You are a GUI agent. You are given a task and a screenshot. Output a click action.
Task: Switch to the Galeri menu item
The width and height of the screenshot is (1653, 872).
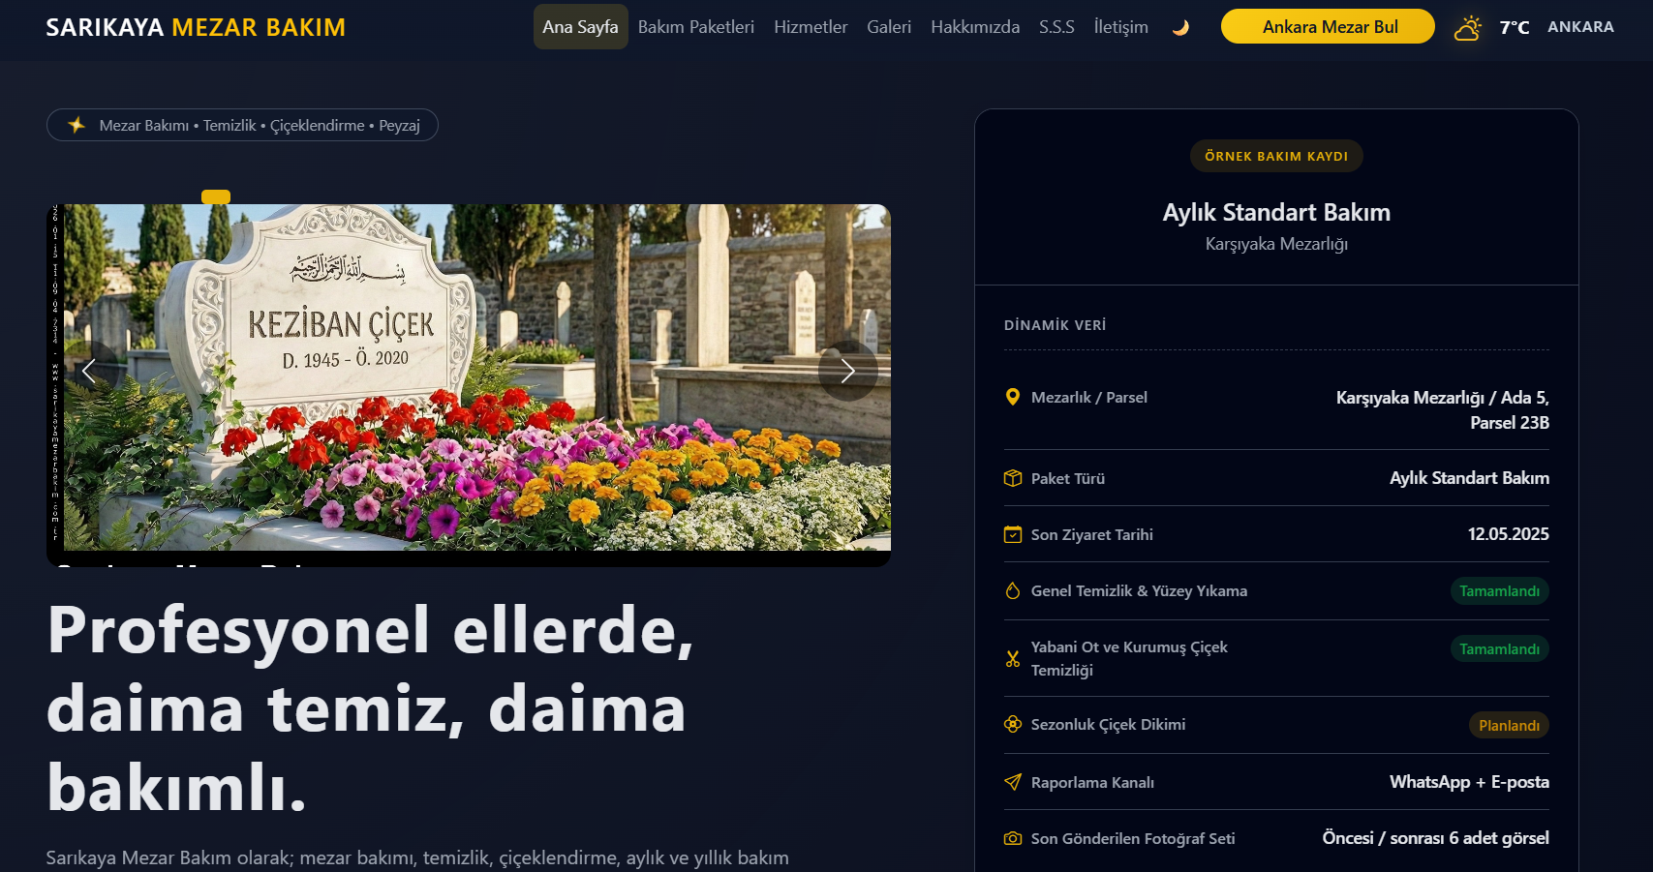coord(889,27)
